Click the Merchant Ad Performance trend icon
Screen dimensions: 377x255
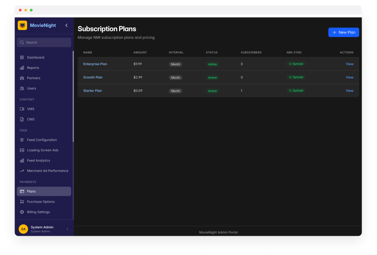(x=22, y=171)
